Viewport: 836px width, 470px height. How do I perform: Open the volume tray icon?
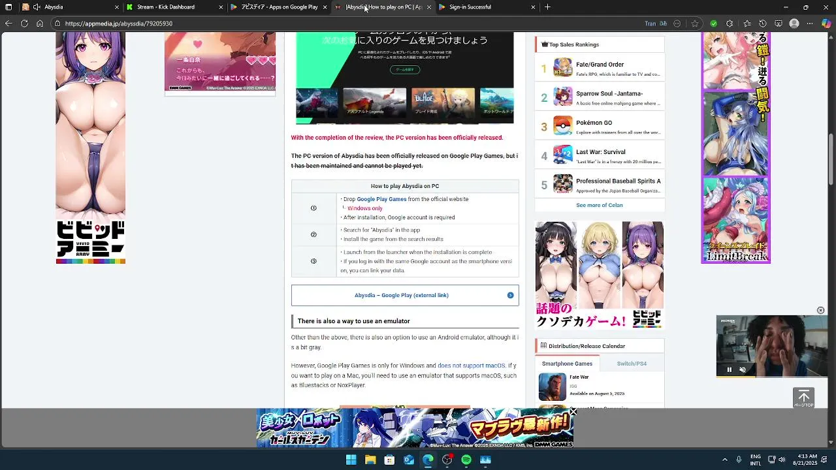tap(782, 460)
